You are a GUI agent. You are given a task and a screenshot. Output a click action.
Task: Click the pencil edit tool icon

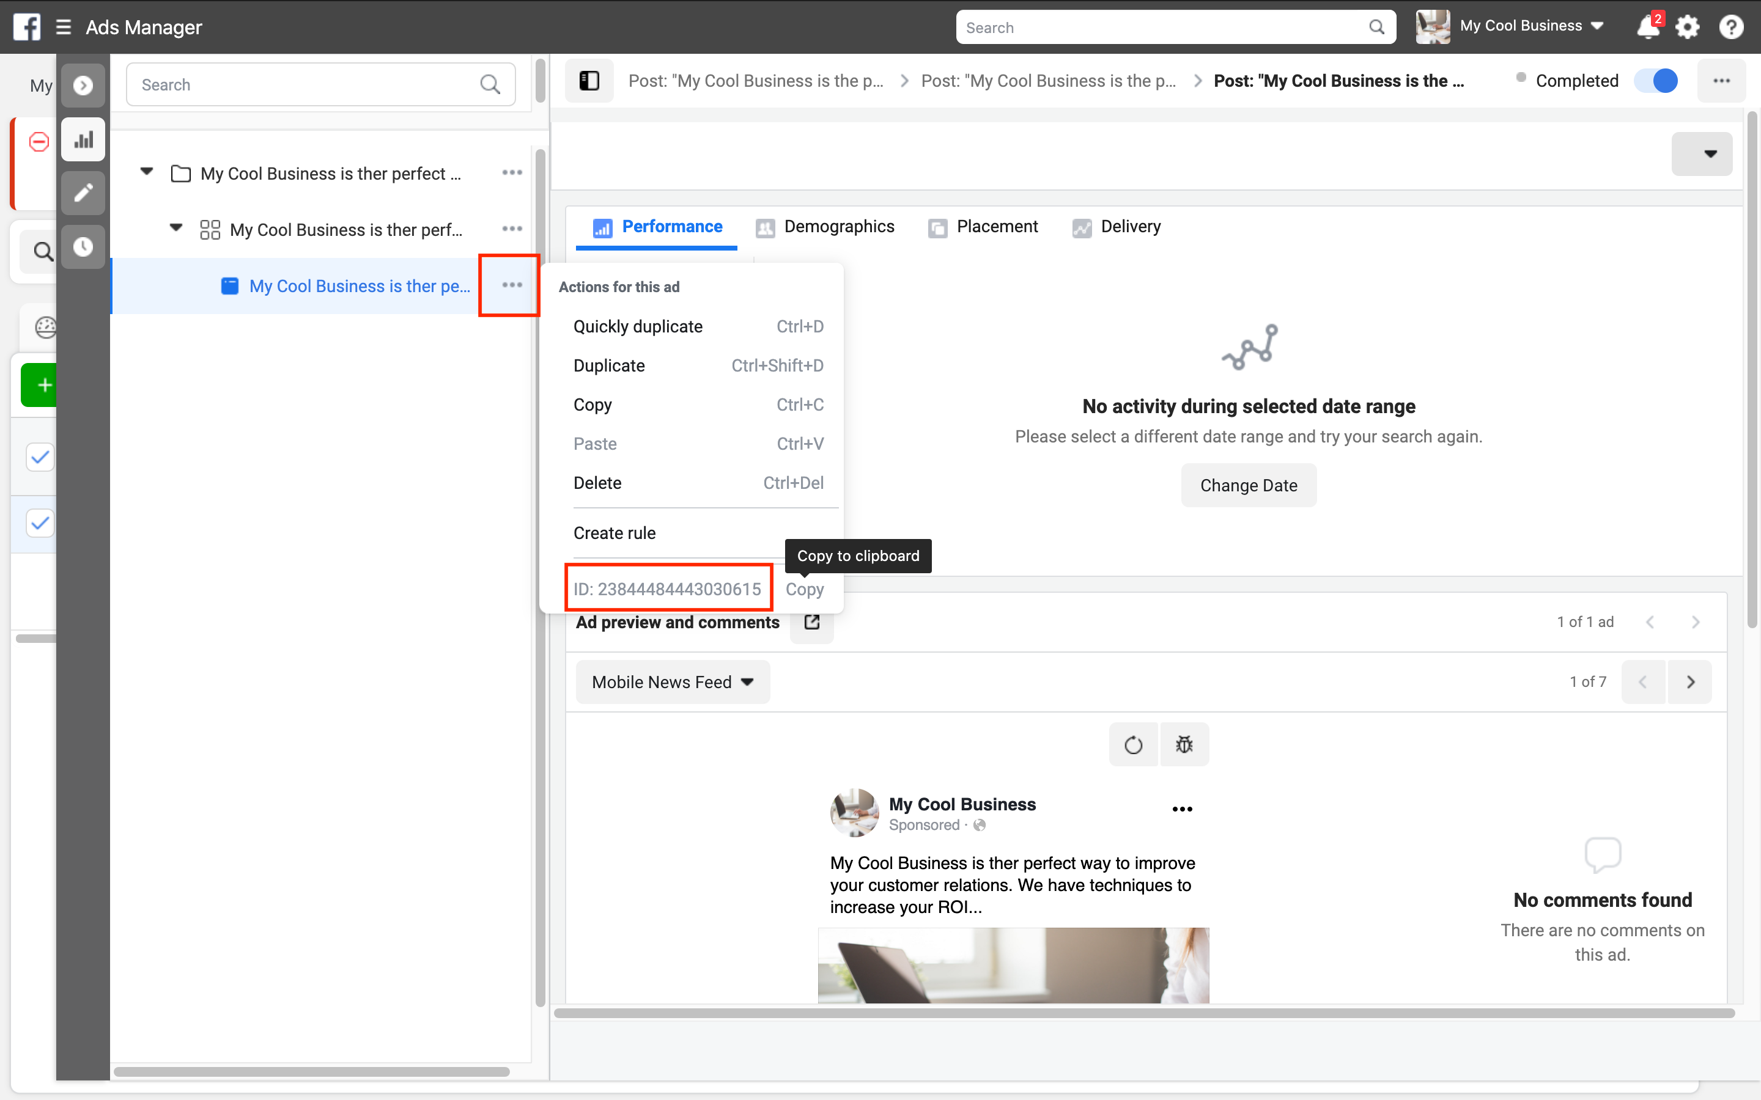pyautogui.click(x=81, y=194)
